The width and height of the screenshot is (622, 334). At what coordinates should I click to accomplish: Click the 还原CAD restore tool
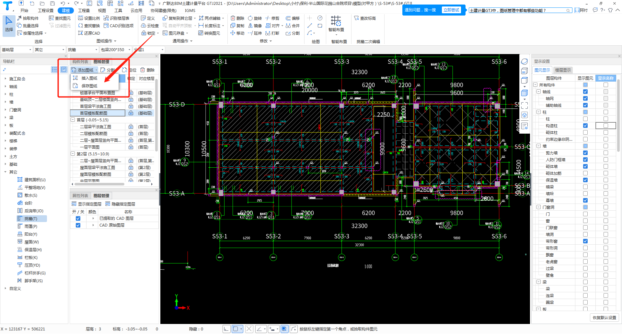(89, 33)
